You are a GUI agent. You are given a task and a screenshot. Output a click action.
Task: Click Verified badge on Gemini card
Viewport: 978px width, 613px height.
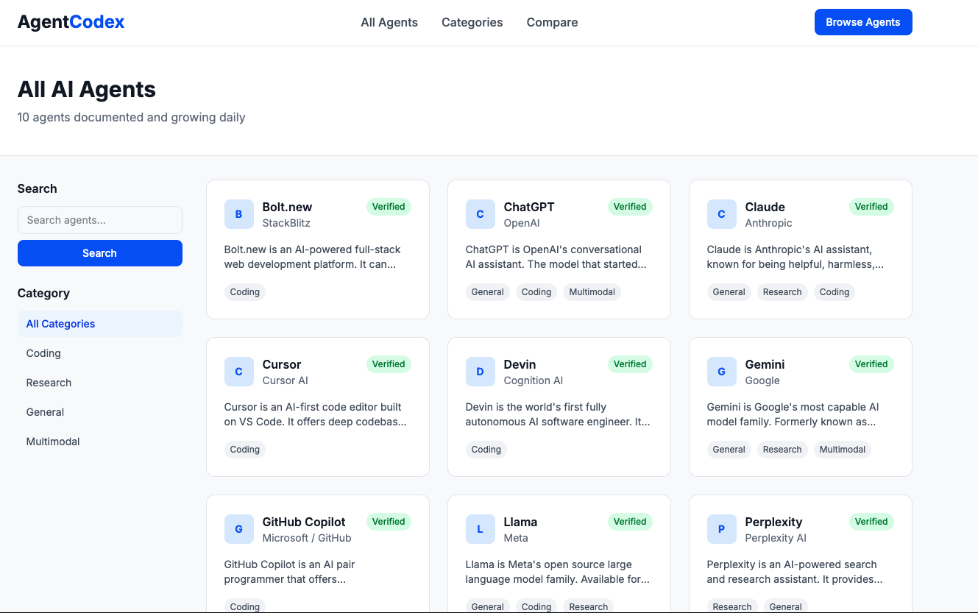point(871,364)
